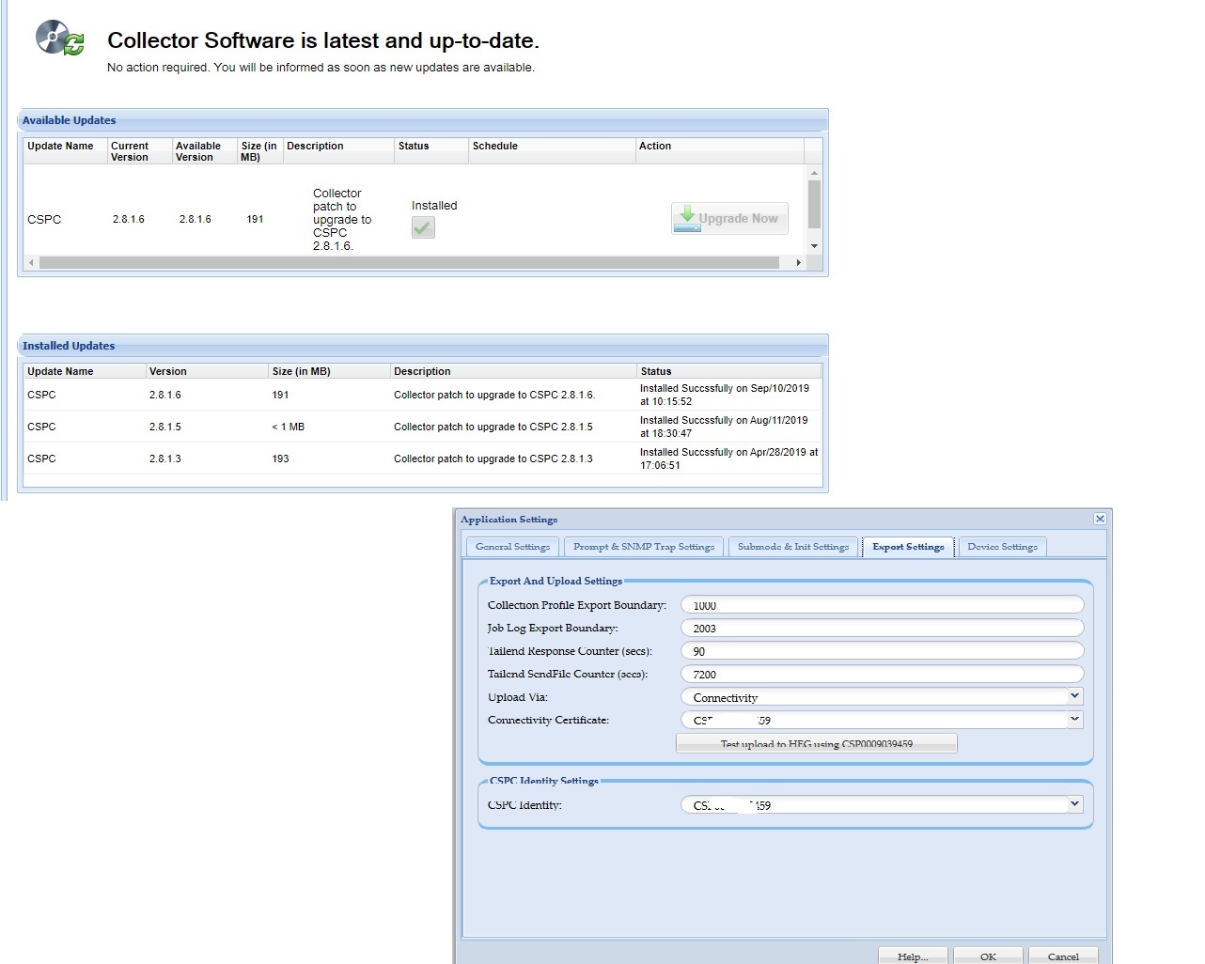Image resolution: width=1205 pixels, height=964 pixels.
Task: Click the green Installed status checkmark
Action: (423, 227)
